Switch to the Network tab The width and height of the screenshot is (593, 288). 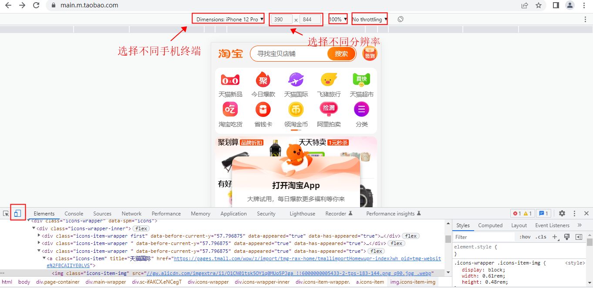coord(131,213)
